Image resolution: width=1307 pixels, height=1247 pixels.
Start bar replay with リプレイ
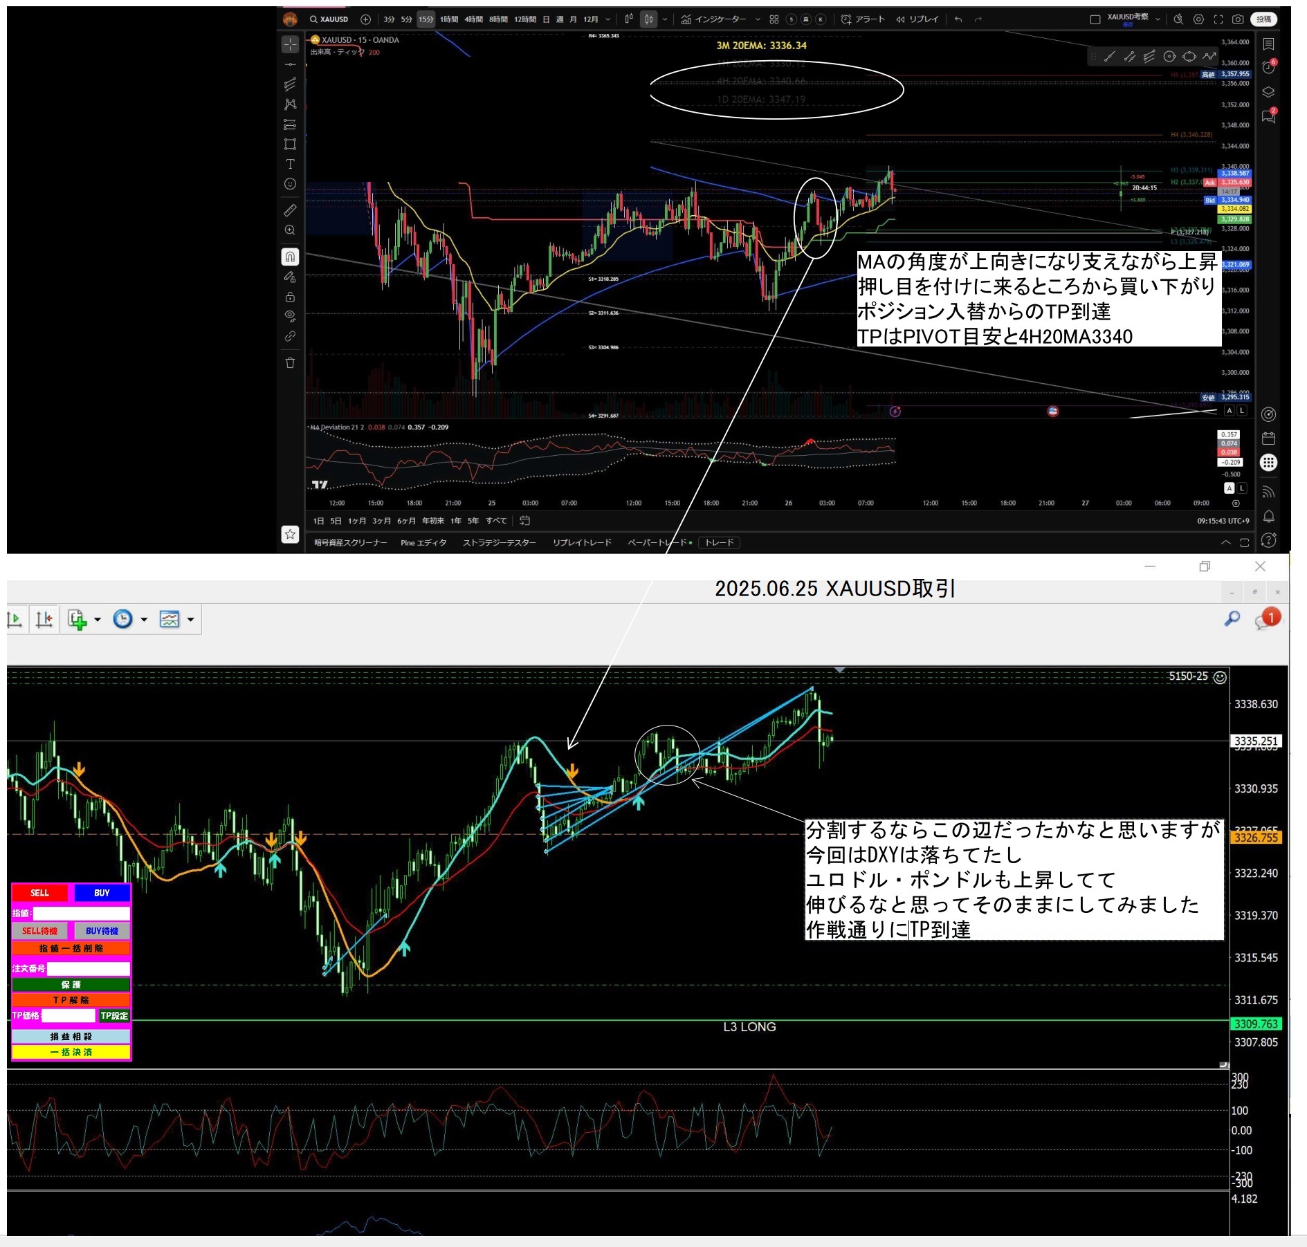click(x=917, y=19)
